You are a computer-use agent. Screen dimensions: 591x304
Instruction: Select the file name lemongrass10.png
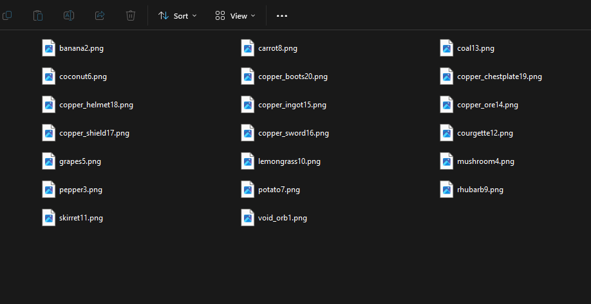290,161
